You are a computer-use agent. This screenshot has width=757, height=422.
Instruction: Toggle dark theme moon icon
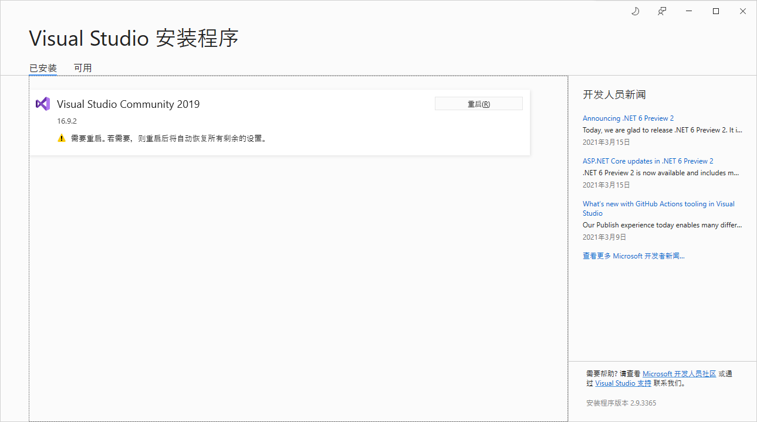click(635, 11)
